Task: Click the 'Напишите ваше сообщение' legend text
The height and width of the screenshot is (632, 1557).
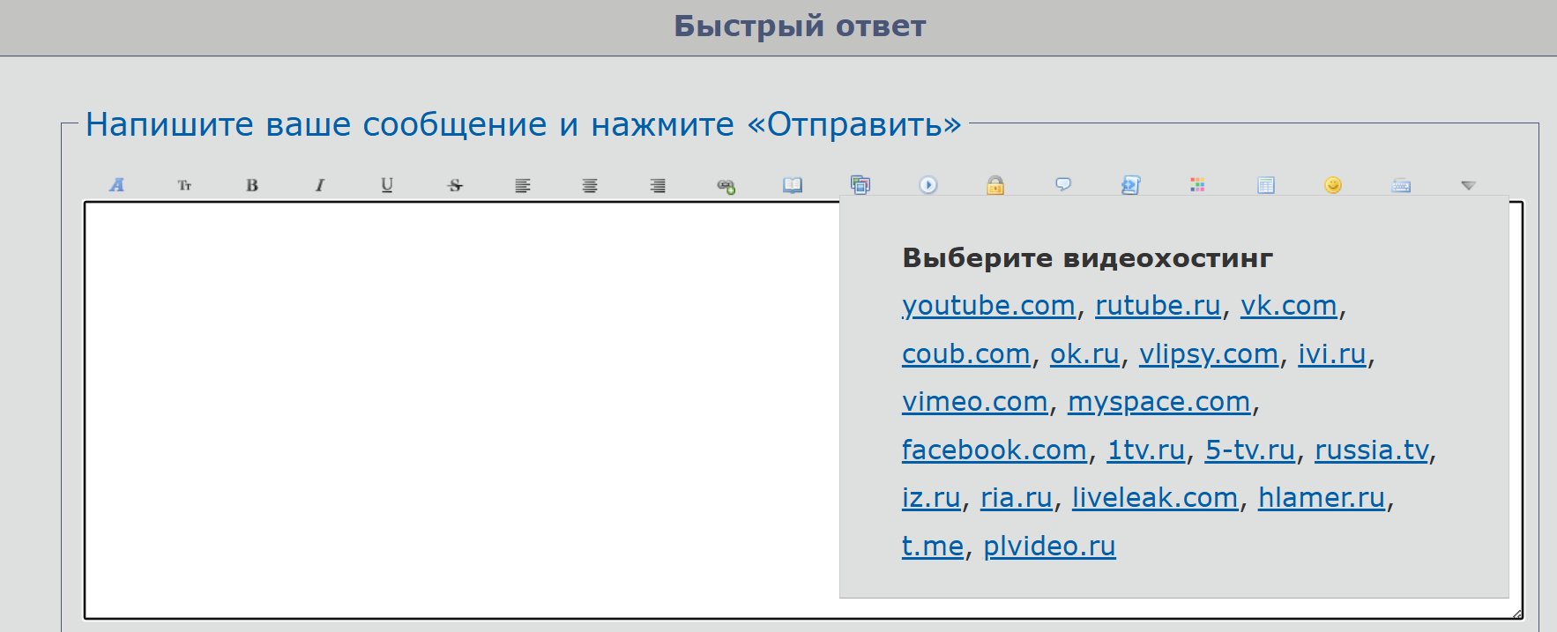Action: click(523, 125)
